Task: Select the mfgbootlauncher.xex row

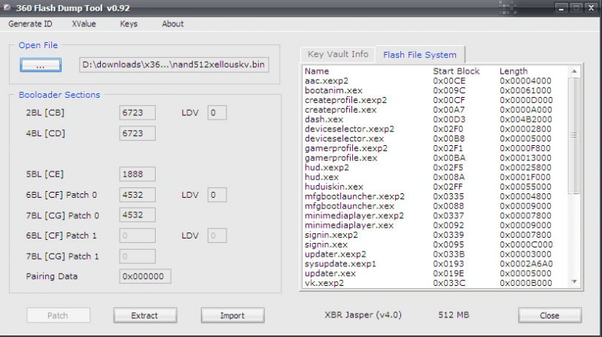Action: click(x=435, y=206)
